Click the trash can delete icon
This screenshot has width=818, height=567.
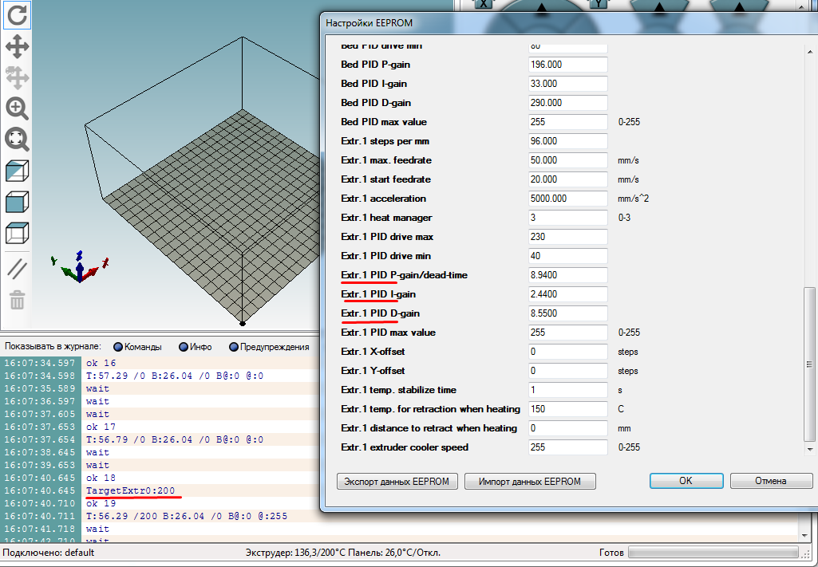pos(17,300)
